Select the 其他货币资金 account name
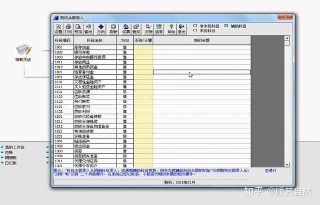The image size is (320, 205). coord(85,67)
